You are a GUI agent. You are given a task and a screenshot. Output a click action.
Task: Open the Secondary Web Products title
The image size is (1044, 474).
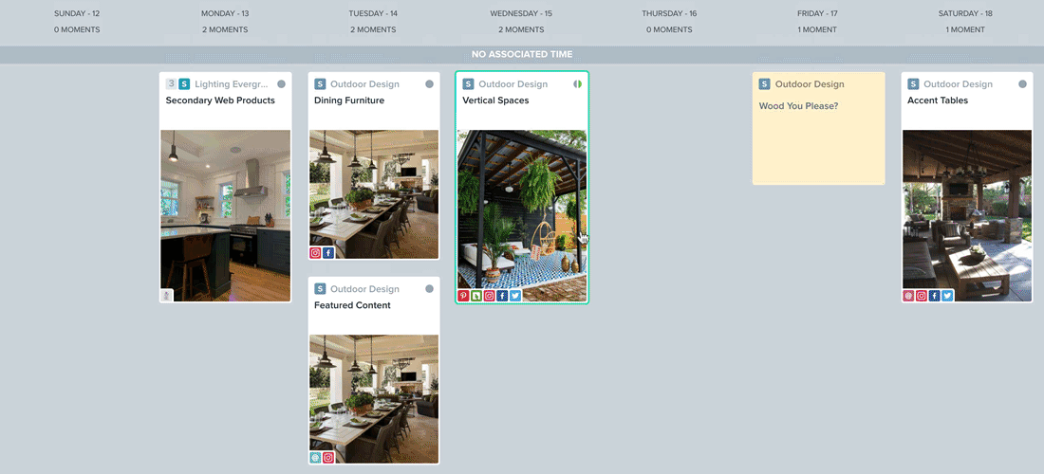coord(220,100)
